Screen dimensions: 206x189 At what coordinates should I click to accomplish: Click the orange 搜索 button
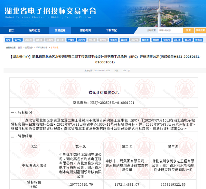188,30
